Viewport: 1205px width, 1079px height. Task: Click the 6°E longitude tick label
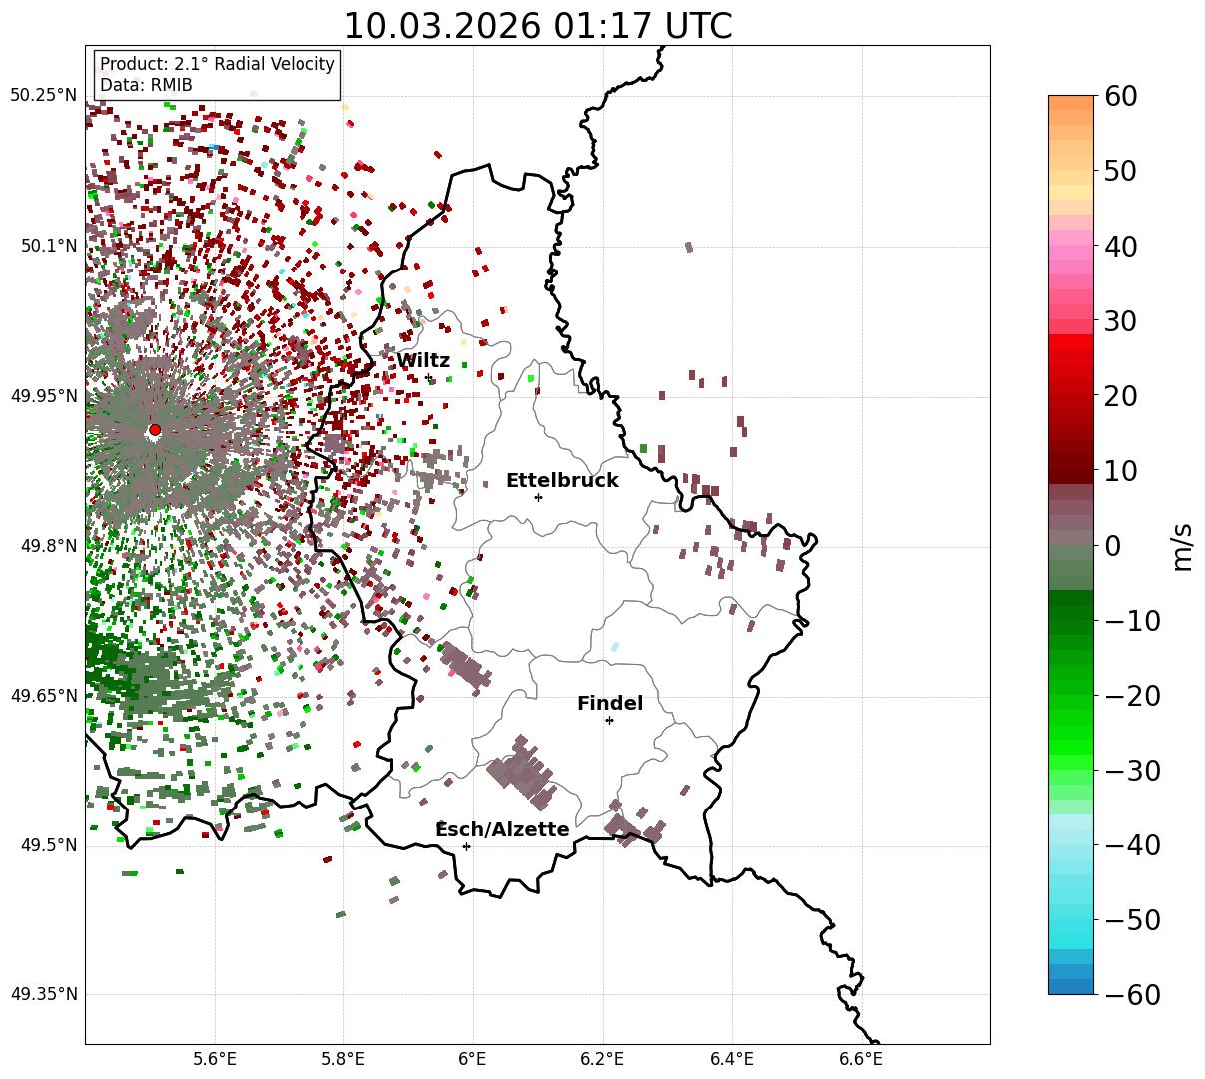[x=473, y=1061]
